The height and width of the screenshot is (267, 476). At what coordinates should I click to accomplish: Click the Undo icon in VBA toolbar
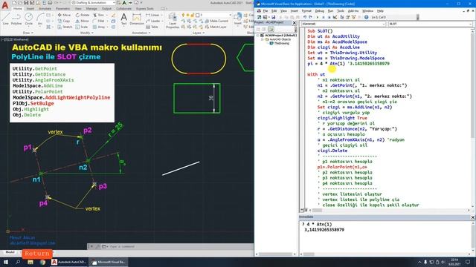[x=305, y=17]
